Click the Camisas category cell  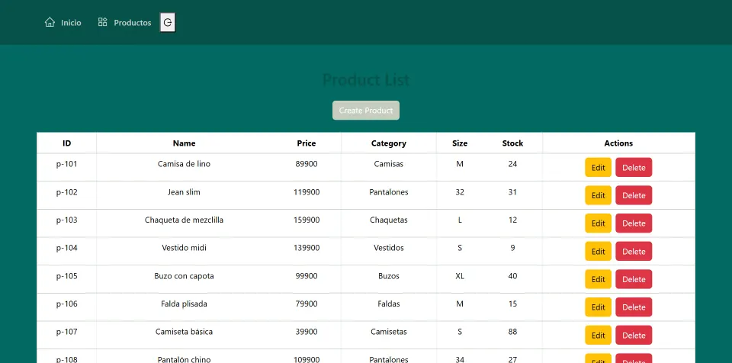click(x=388, y=167)
